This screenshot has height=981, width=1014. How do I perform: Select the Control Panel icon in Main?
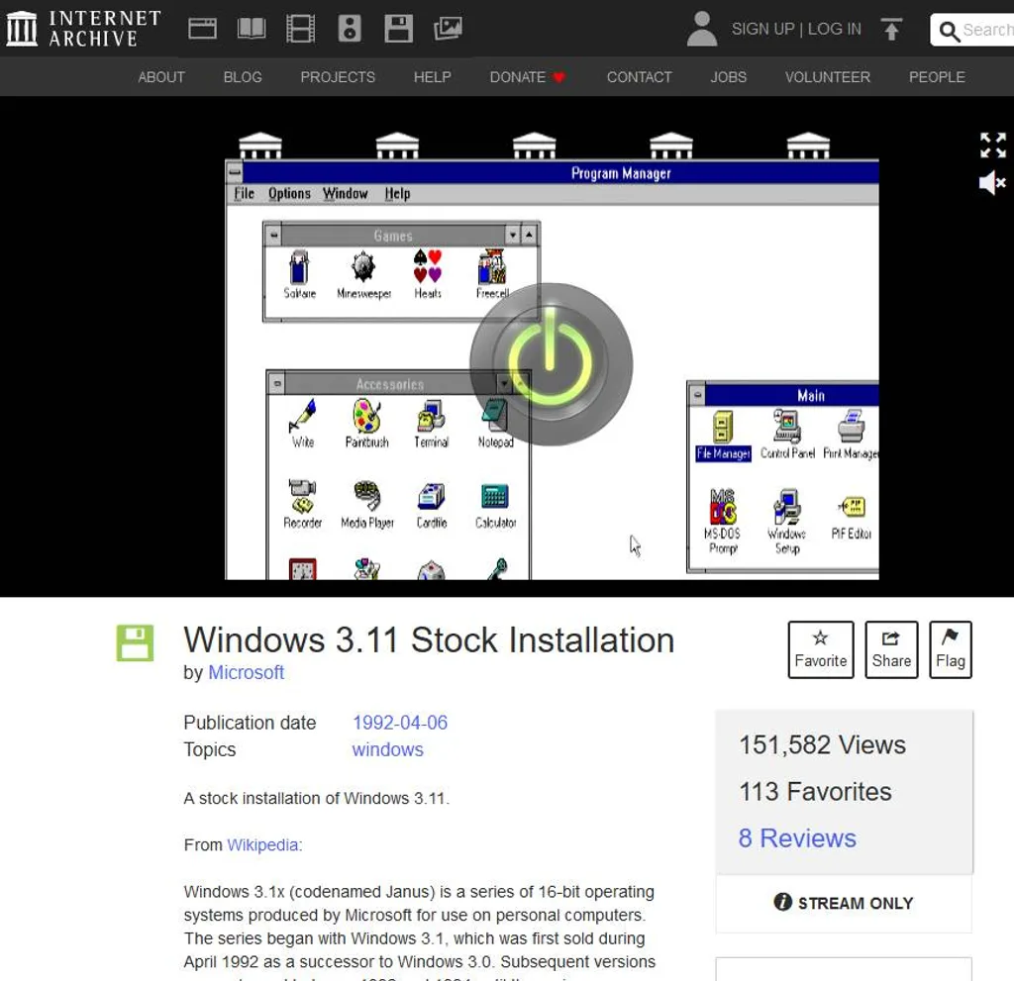[x=787, y=435]
